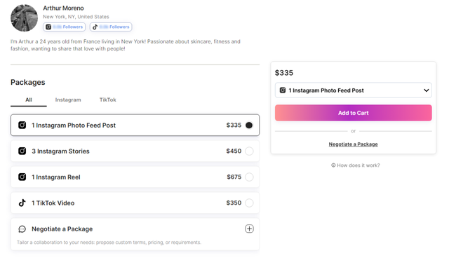Click the 1 TikTok Video package label

(x=53, y=203)
